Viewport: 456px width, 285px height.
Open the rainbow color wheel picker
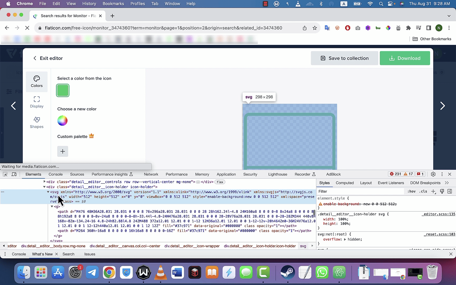(63, 121)
